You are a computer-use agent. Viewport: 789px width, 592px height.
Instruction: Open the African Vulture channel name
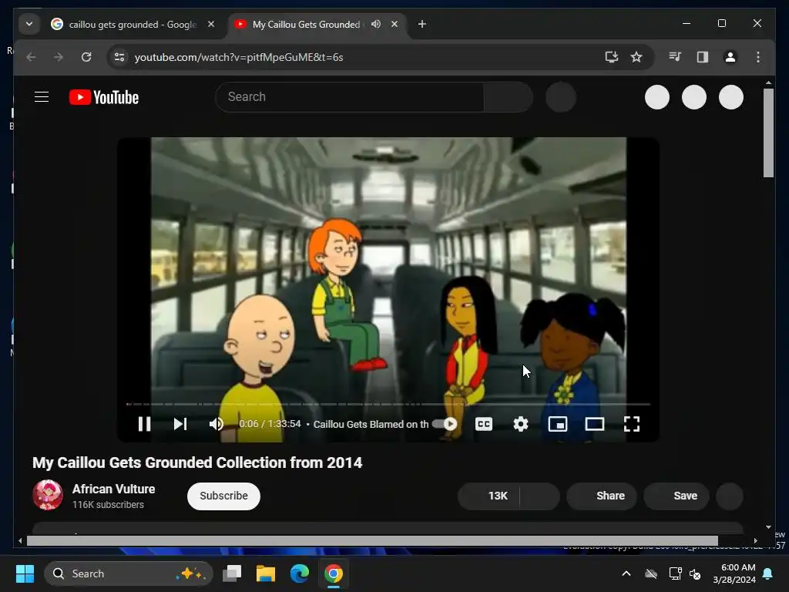(x=114, y=489)
